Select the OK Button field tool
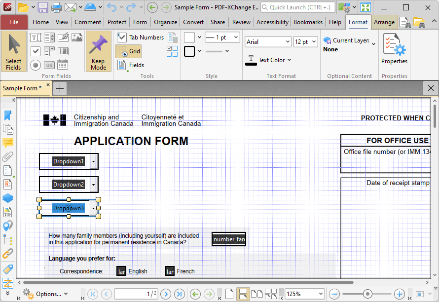Screen dimensions: 439x302 pyautogui.click(x=49, y=65)
